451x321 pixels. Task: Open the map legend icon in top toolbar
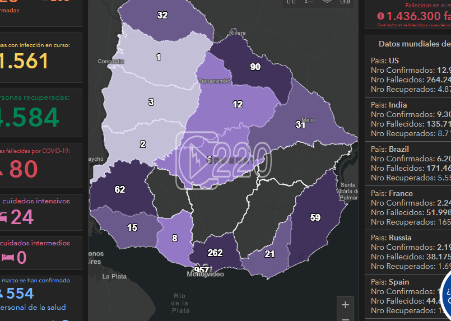(x=309, y=2)
